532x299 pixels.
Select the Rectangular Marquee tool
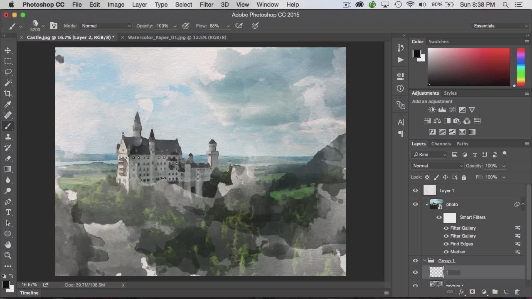click(8, 61)
